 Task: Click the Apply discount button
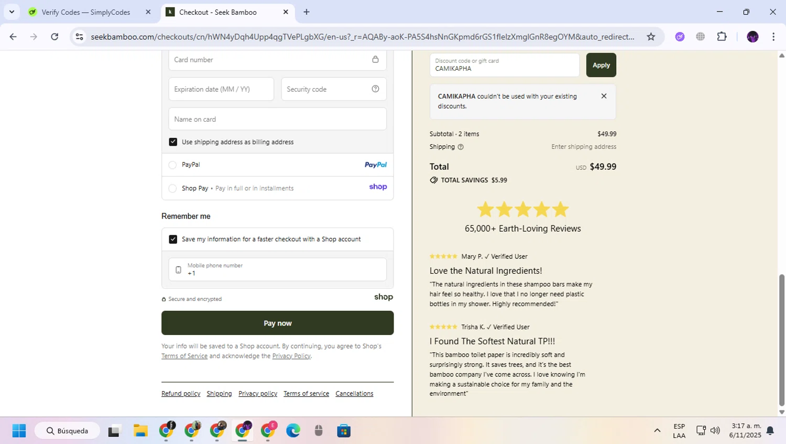[601, 65]
